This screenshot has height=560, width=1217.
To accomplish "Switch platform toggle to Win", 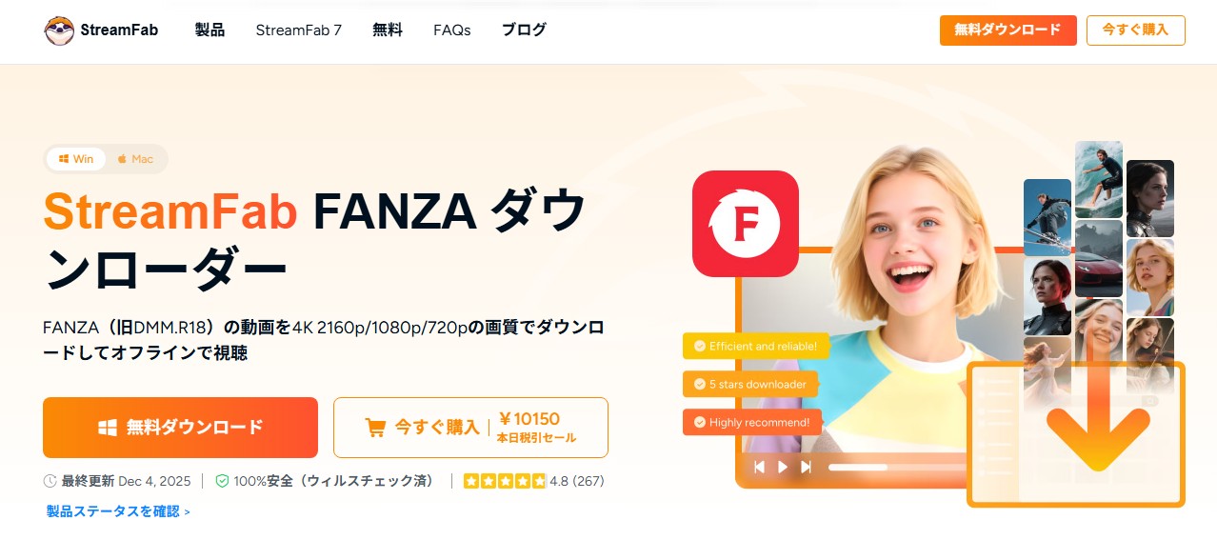I will point(76,159).
